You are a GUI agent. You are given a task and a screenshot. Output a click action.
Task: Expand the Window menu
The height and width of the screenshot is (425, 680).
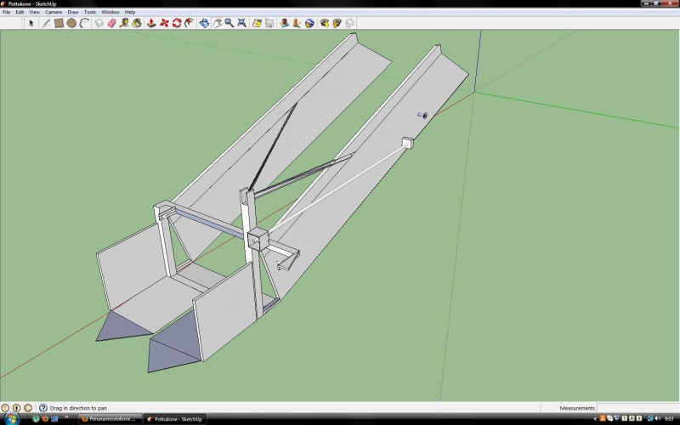[110, 12]
